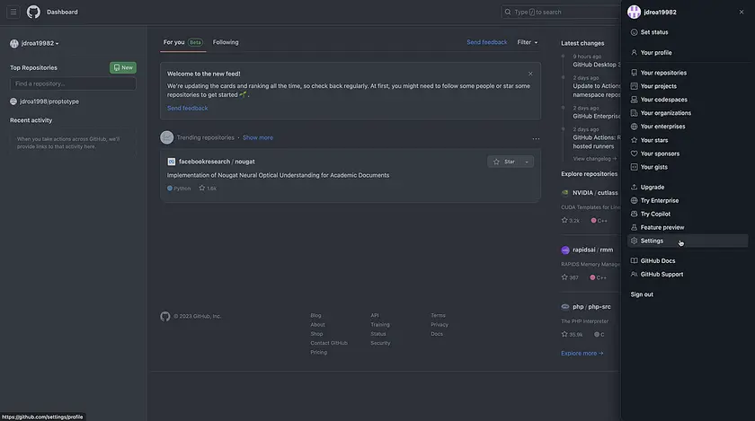Open the jdroa1998/proptotype repository
The width and height of the screenshot is (755, 421).
click(x=49, y=101)
